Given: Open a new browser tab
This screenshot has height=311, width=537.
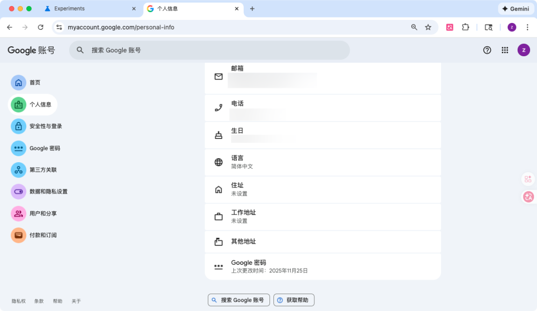Looking at the screenshot, I should pos(252,8).
